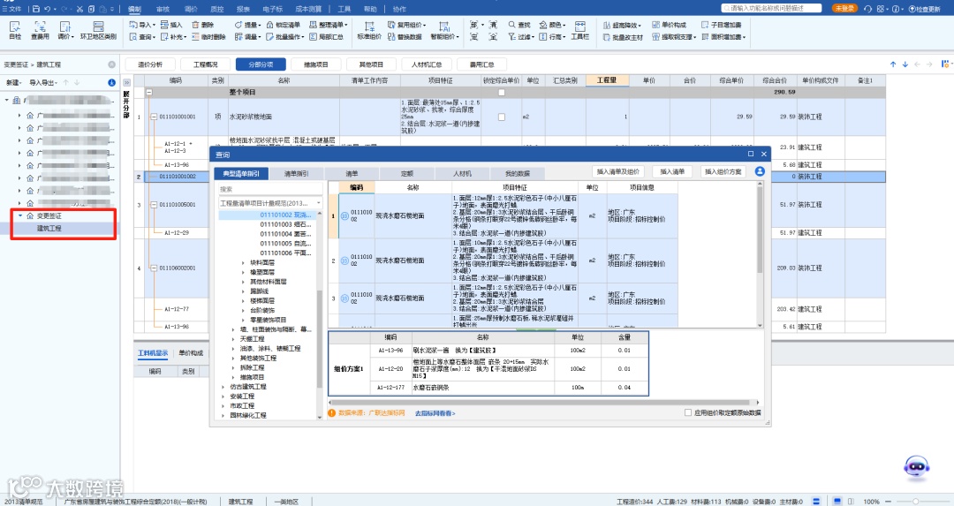Open the 查询 dropdown in toolbar
Viewport: 954px width, 506px height.
pyautogui.click(x=142, y=37)
